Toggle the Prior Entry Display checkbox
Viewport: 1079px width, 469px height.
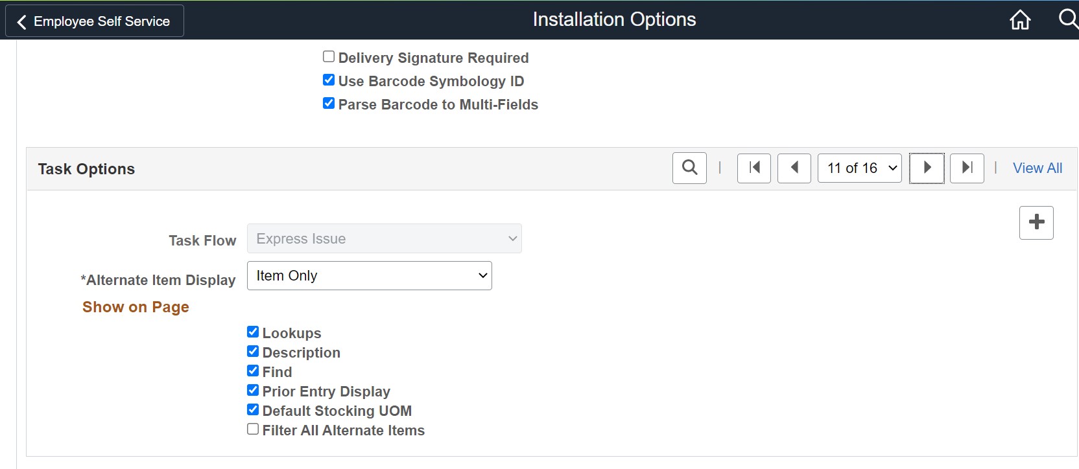coord(253,391)
